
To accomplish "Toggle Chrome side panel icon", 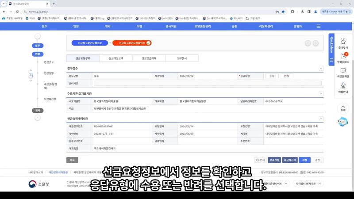I will click(x=309, y=11).
